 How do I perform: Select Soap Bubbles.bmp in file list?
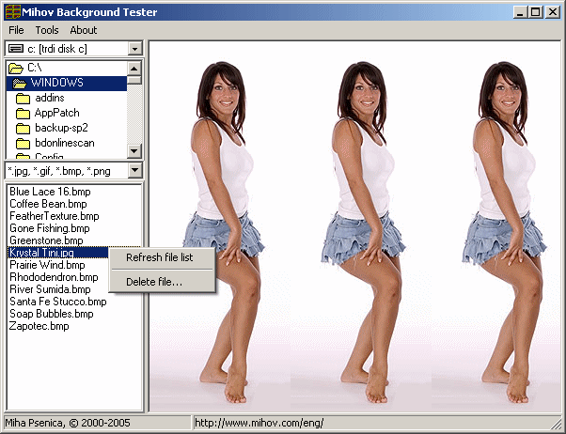point(52,314)
